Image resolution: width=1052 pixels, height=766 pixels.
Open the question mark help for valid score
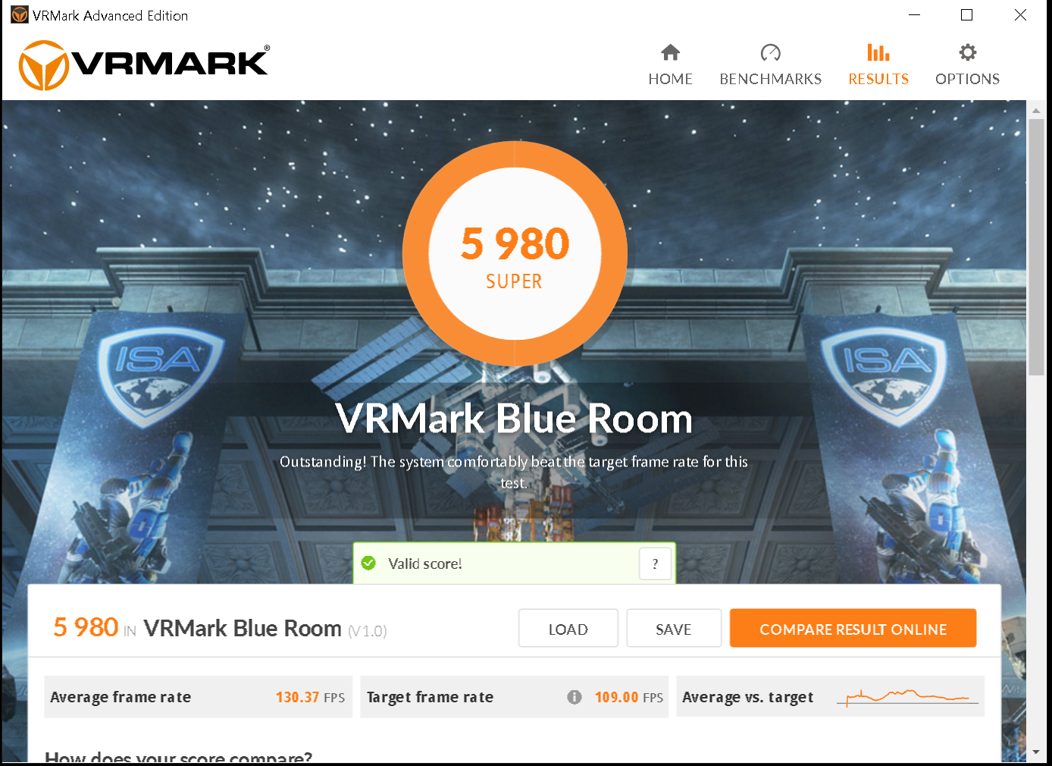coord(655,564)
